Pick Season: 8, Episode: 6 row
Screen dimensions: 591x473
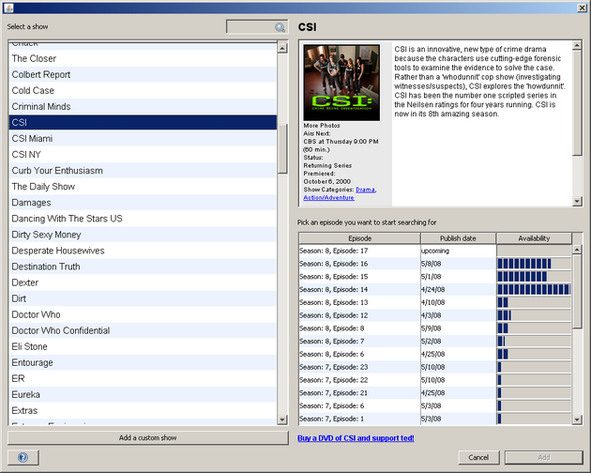435,354
